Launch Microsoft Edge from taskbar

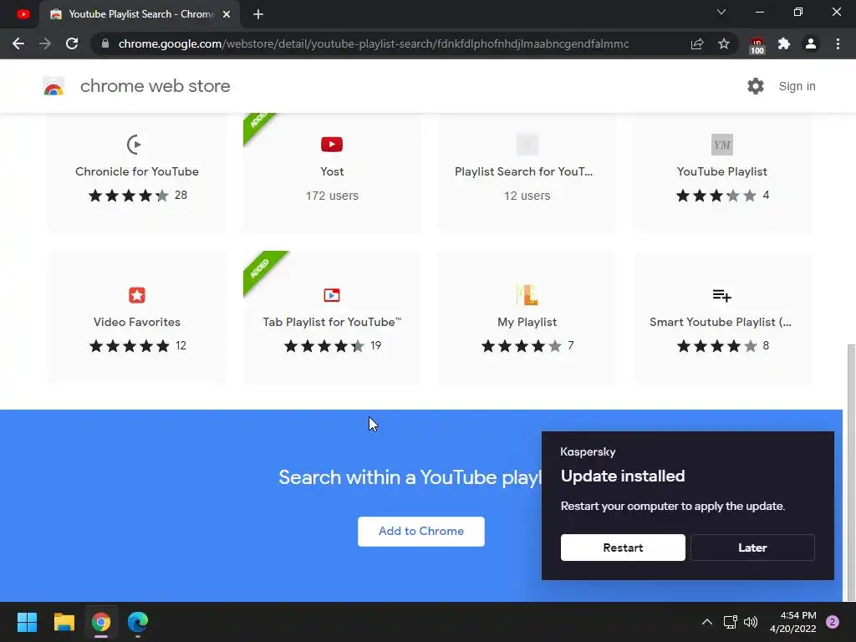138,622
